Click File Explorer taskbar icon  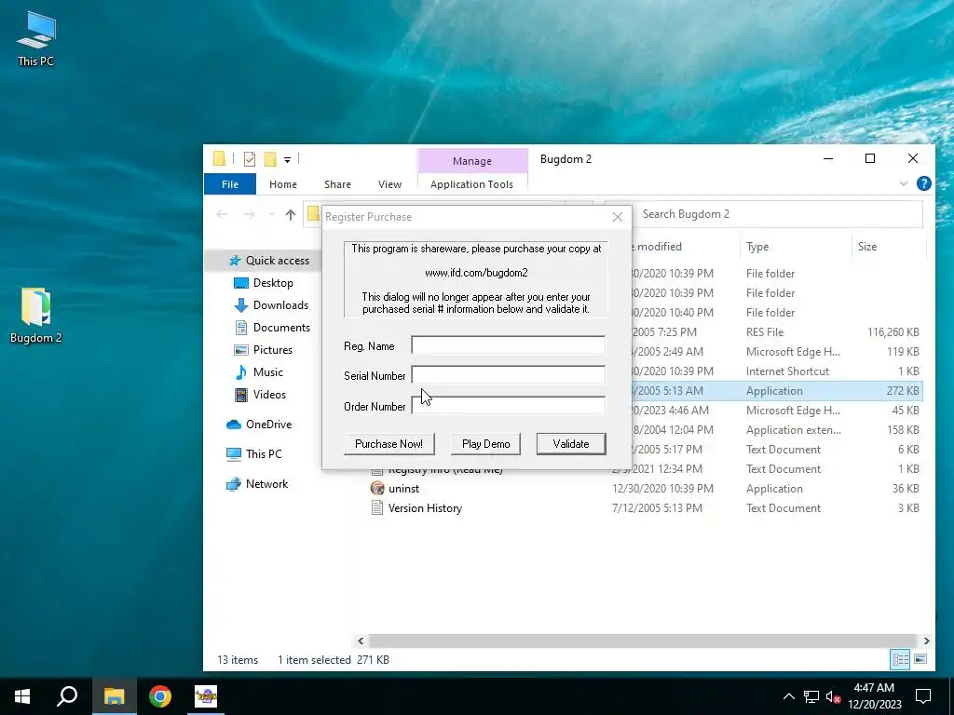pos(114,696)
